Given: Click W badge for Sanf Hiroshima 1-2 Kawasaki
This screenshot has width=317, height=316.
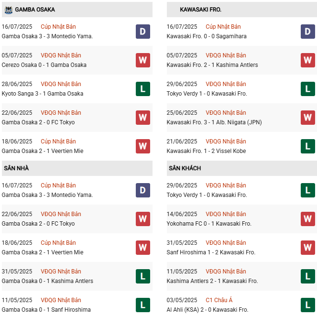Looking at the screenshot, I should (308, 248).
